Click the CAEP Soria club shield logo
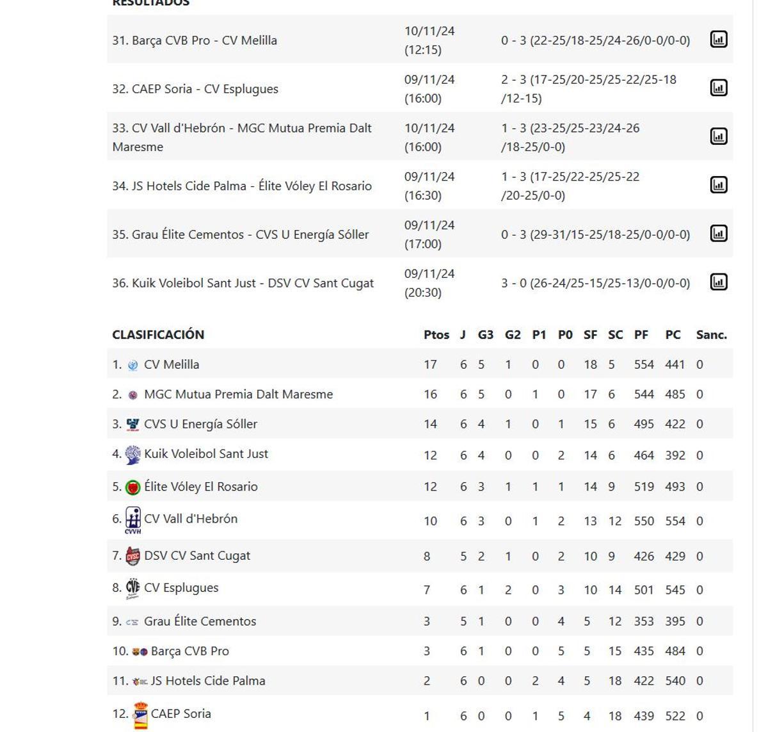The width and height of the screenshot is (768, 732). (x=142, y=713)
